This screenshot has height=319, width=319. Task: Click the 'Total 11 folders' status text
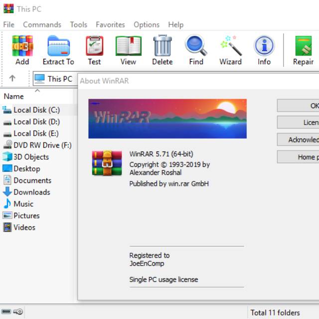click(275, 313)
